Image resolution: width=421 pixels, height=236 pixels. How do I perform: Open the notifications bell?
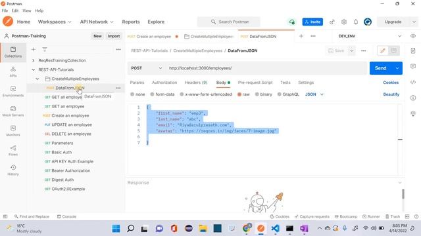356,22
